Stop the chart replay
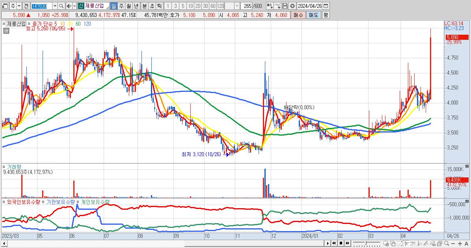This screenshot has height=248, width=471. coord(341,243)
